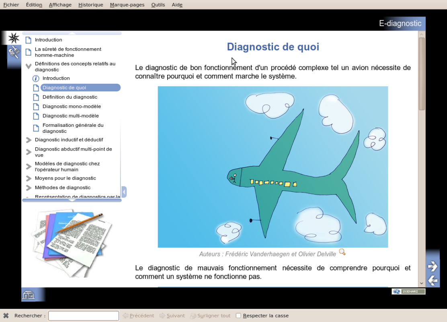This screenshot has height=322, width=447.
Task: Go to previous page with left arrow
Action: pos(433,281)
